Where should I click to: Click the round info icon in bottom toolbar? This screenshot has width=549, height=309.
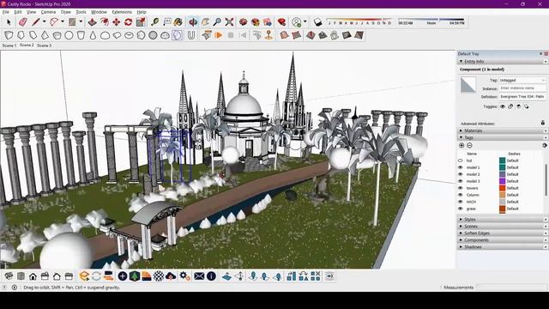click(x=211, y=276)
